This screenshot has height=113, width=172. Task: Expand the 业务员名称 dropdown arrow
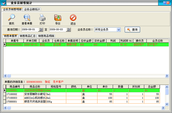pyautogui.click(x=118, y=30)
